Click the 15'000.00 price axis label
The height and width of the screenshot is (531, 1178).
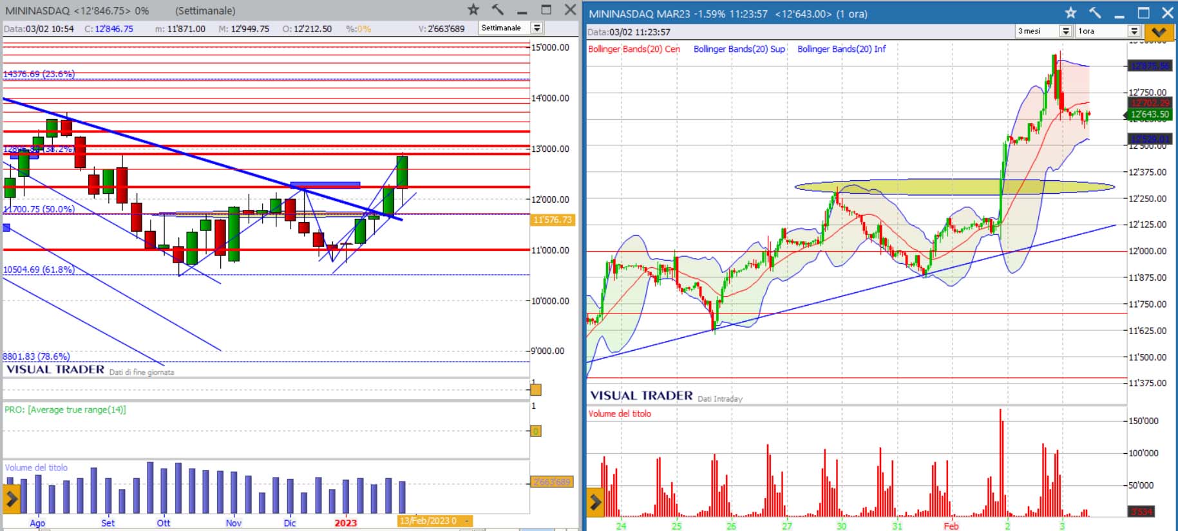pyautogui.click(x=551, y=48)
